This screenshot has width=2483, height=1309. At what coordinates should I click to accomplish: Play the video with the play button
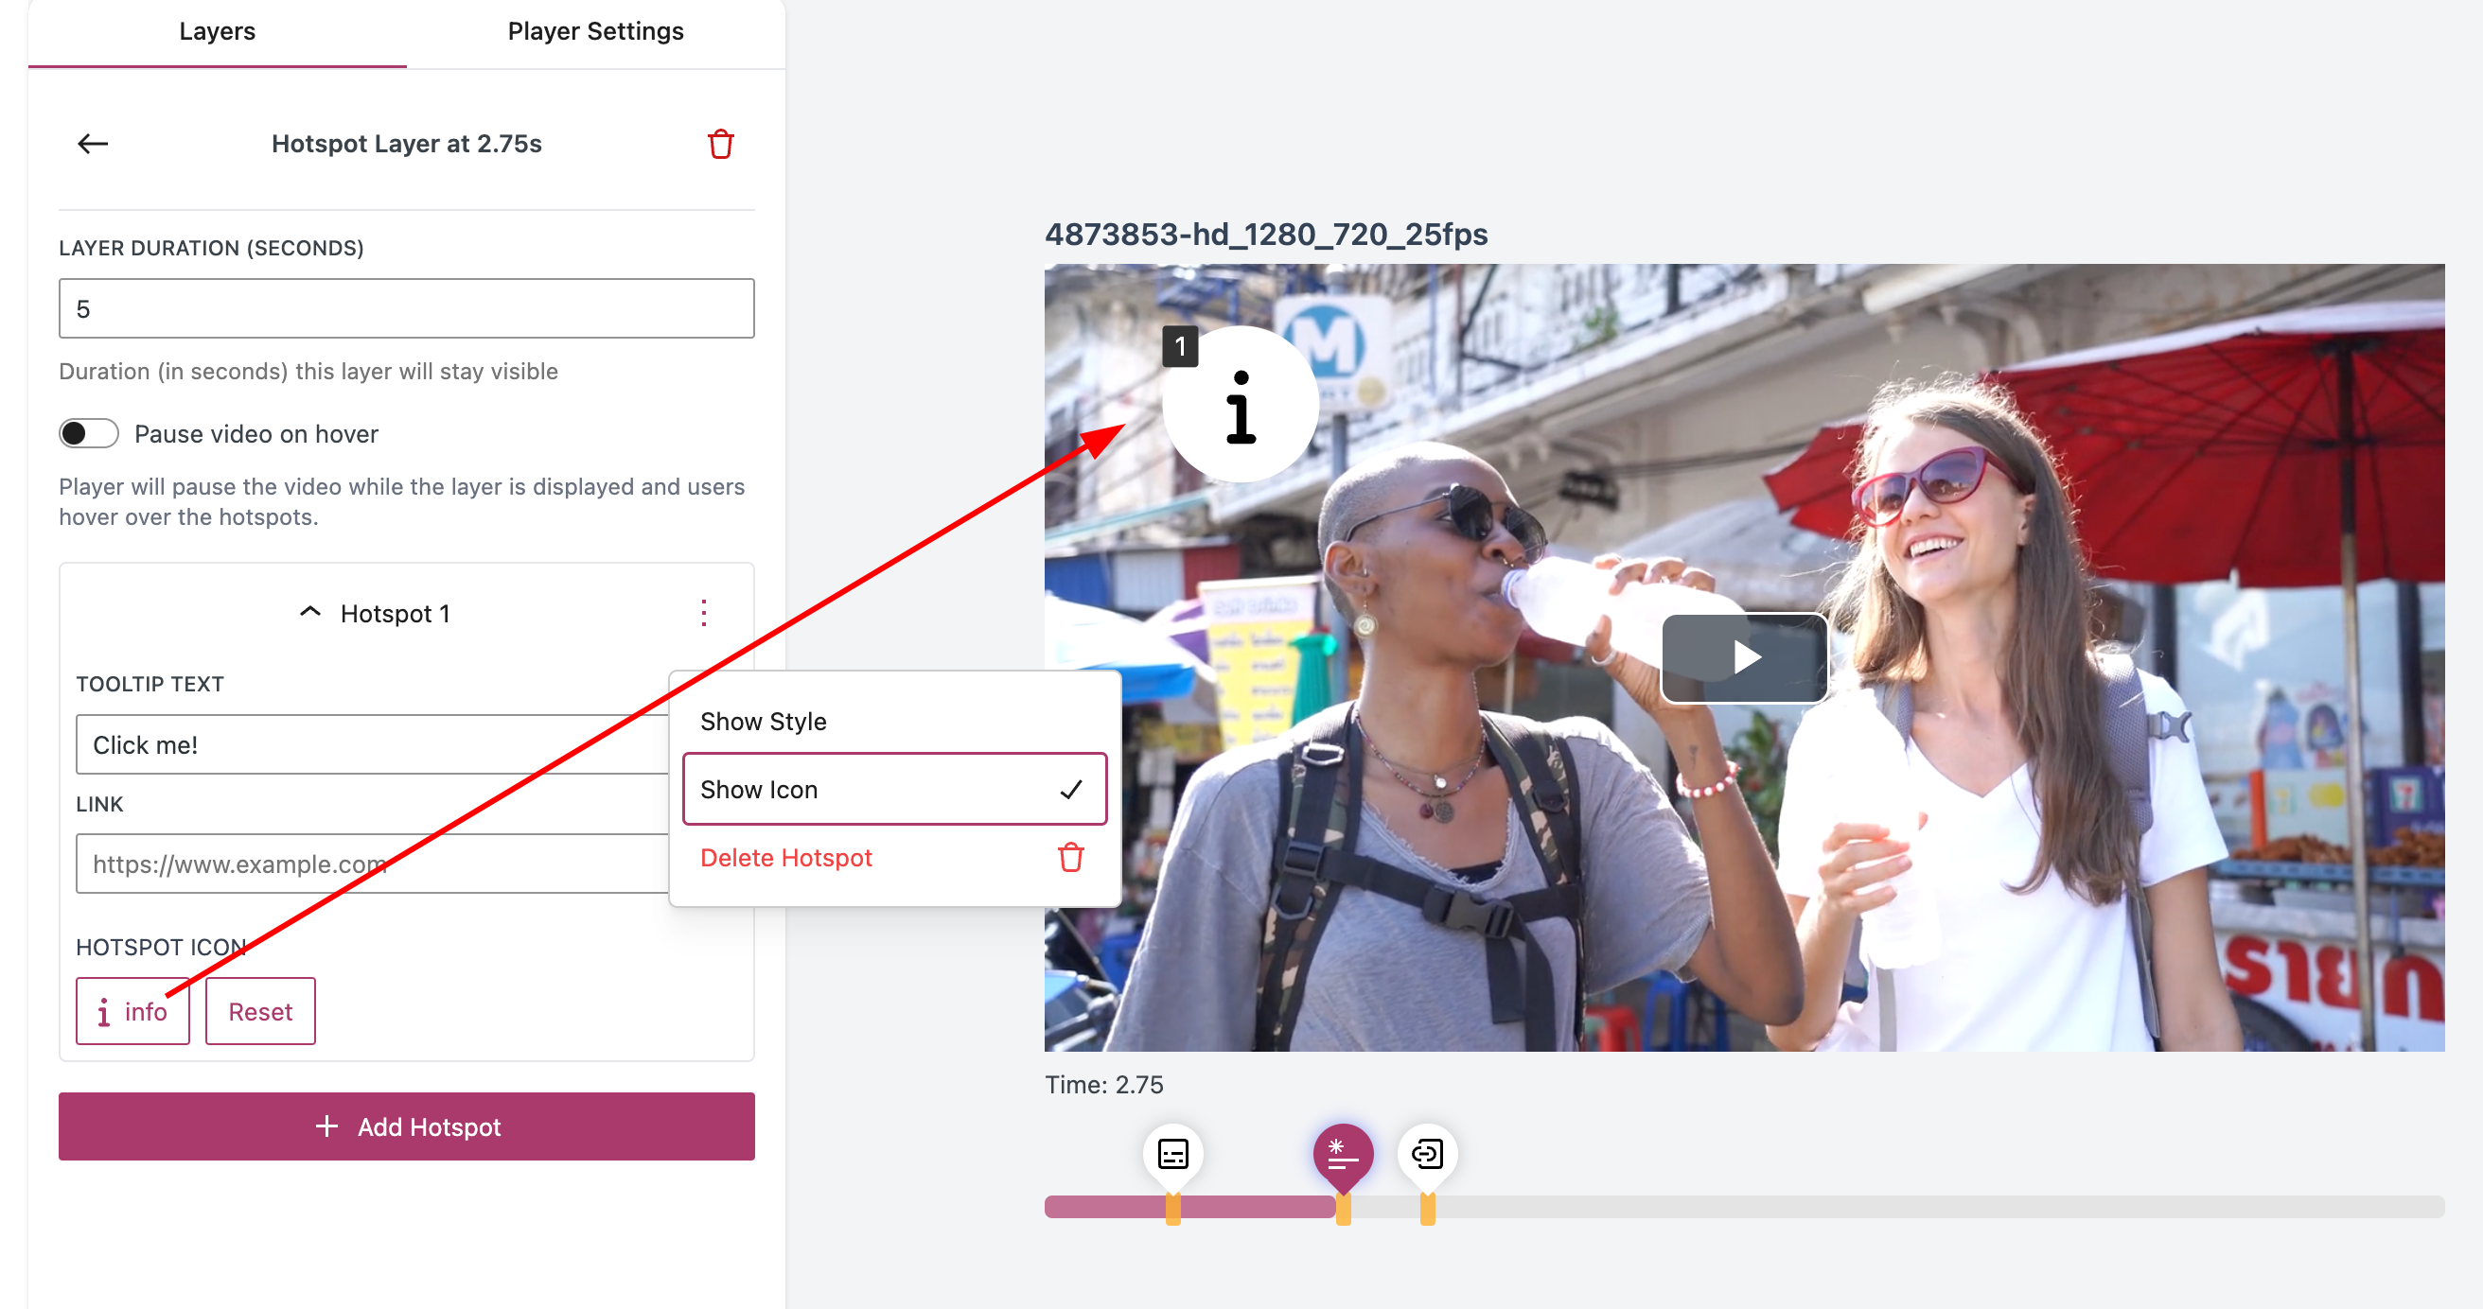[1745, 658]
